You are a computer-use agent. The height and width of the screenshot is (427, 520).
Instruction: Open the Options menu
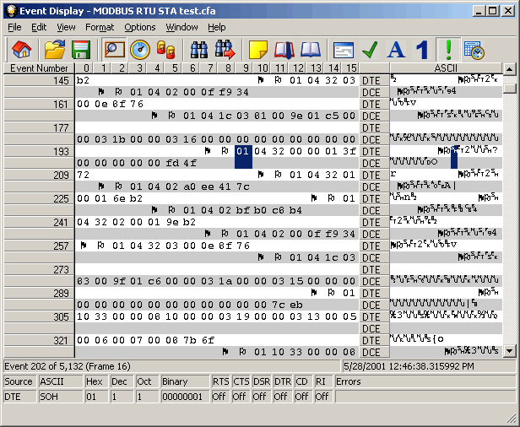click(x=140, y=27)
